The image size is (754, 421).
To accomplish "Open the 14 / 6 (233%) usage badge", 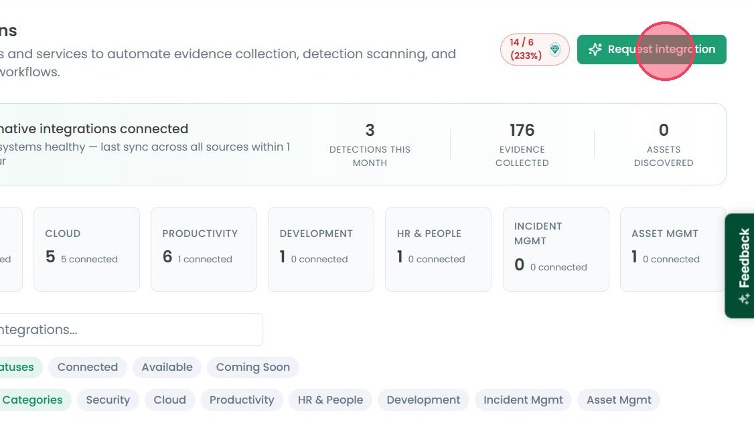I will [x=535, y=49].
